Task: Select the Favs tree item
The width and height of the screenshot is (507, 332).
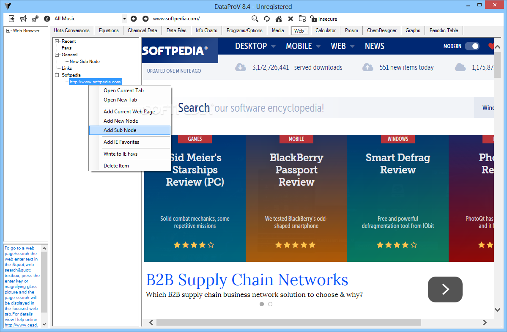Action: pyautogui.click(x=67, y=48)
